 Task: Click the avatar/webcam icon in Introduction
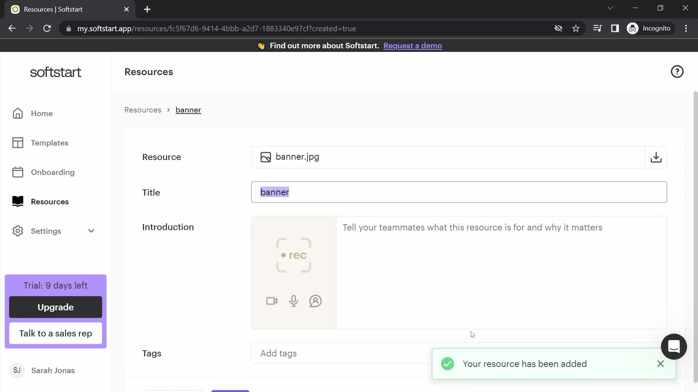coord(315,301)
